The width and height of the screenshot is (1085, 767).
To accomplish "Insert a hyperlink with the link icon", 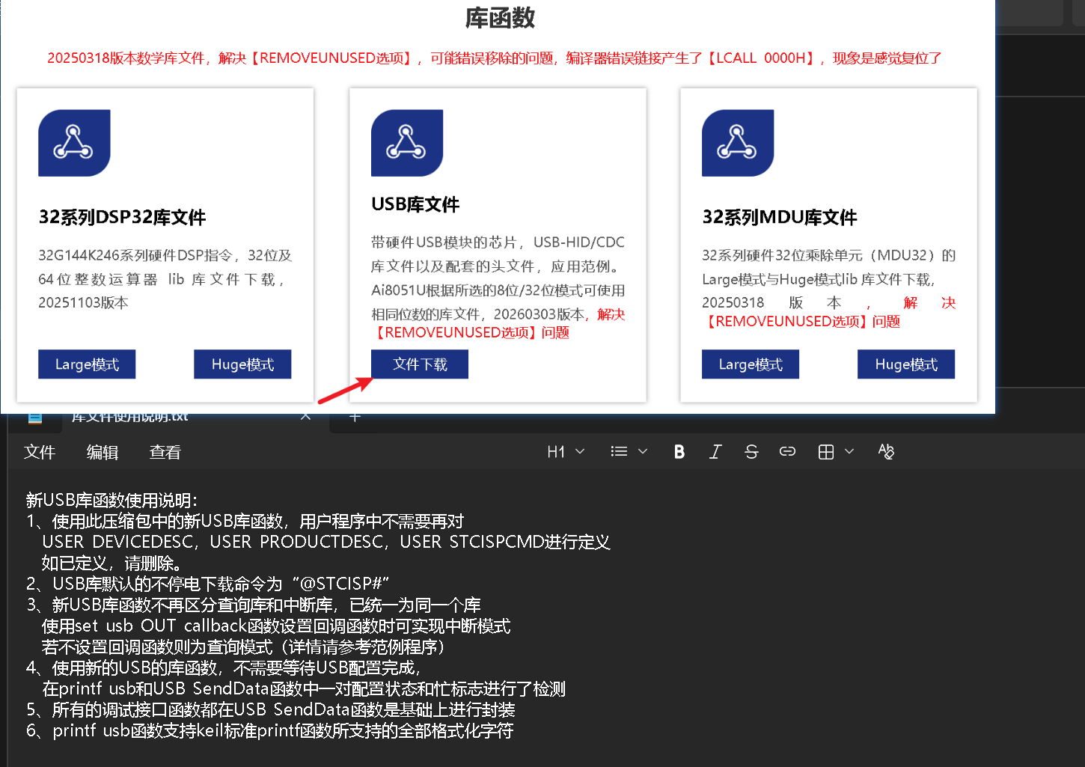I will [x=787, y=452].
